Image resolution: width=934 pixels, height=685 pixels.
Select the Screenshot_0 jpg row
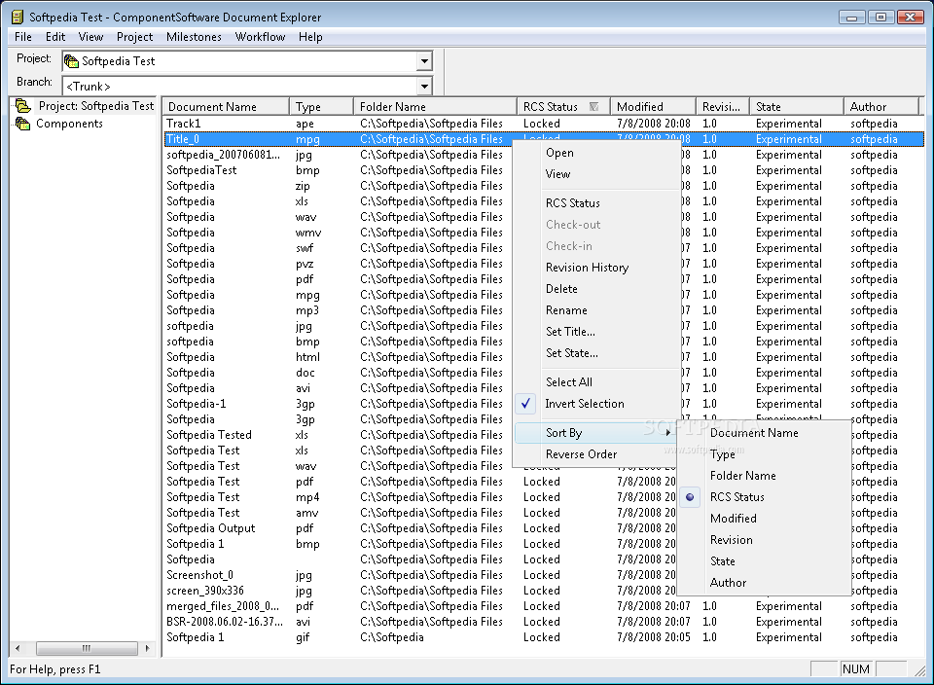(543, 575)
